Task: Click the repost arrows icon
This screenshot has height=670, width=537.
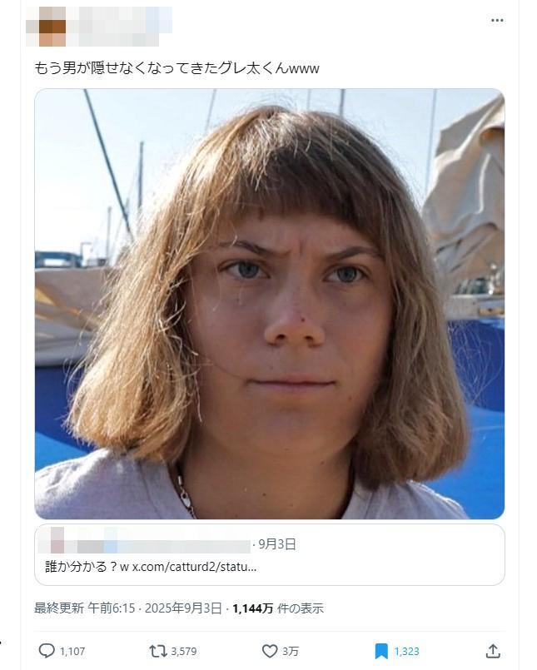Action: pyautogui.click(x=157, y=651)
